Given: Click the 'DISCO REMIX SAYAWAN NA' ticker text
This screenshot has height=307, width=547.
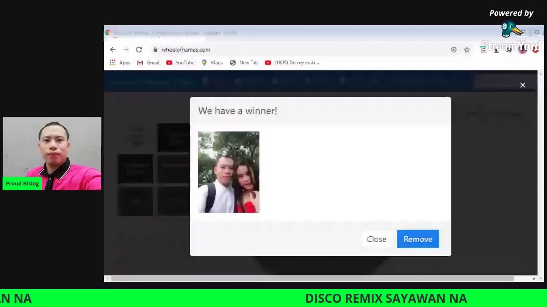Looking at the screenshot, I should pos(386,298).
